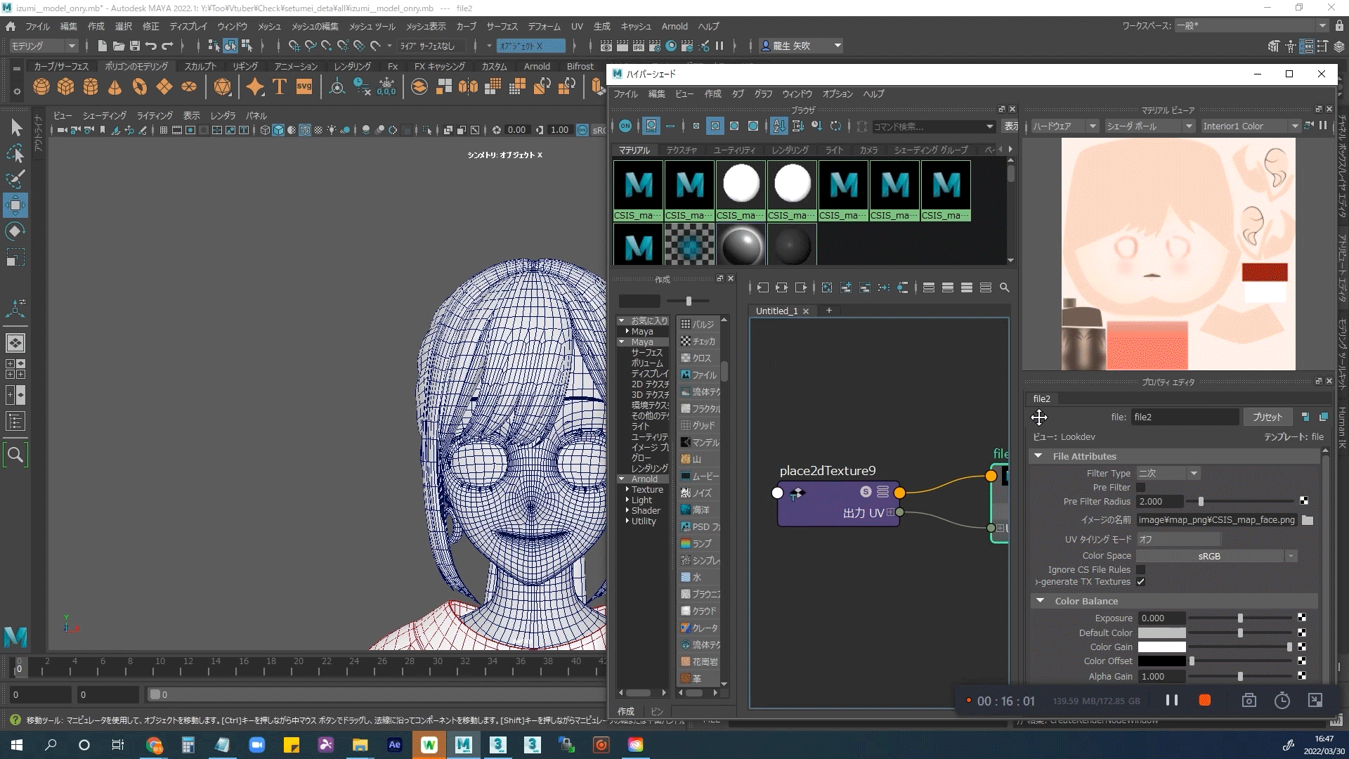Select the place2dTexture9 node icon
The height and width of the screenshot is (759, 1349).
(x=797, y=492)
